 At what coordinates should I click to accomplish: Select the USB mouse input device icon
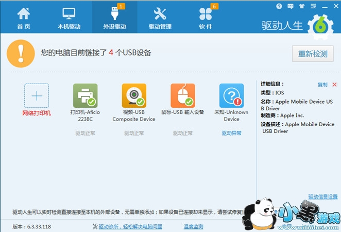[183, 95]
